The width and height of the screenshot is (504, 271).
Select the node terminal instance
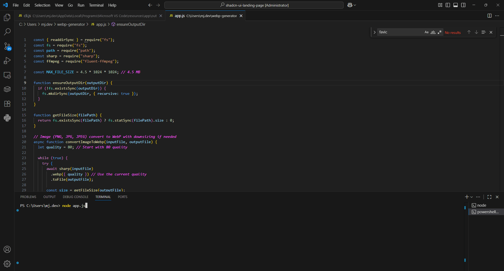coord(482,205)
